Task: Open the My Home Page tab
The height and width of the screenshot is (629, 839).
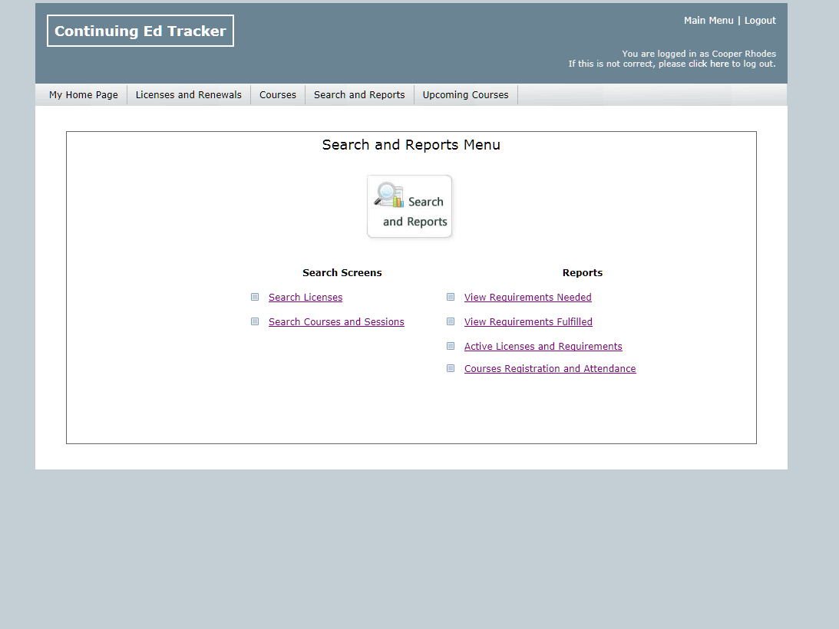Action: (x=84, y=95)
